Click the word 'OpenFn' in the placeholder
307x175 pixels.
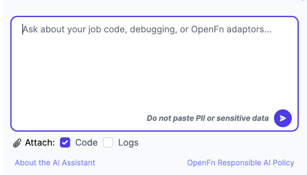pyautogui.click(x=207, y=29)
